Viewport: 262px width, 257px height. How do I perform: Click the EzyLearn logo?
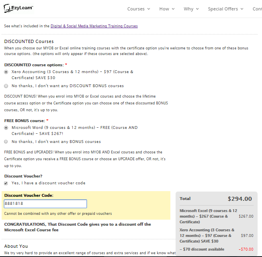coord(18,8)
